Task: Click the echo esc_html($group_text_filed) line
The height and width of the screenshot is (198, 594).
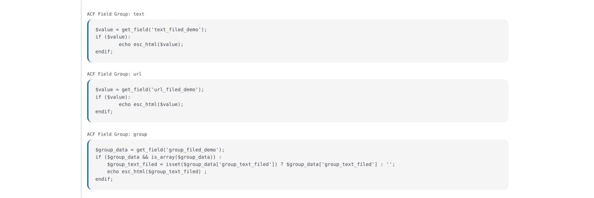Action: (x=156, y=172)
